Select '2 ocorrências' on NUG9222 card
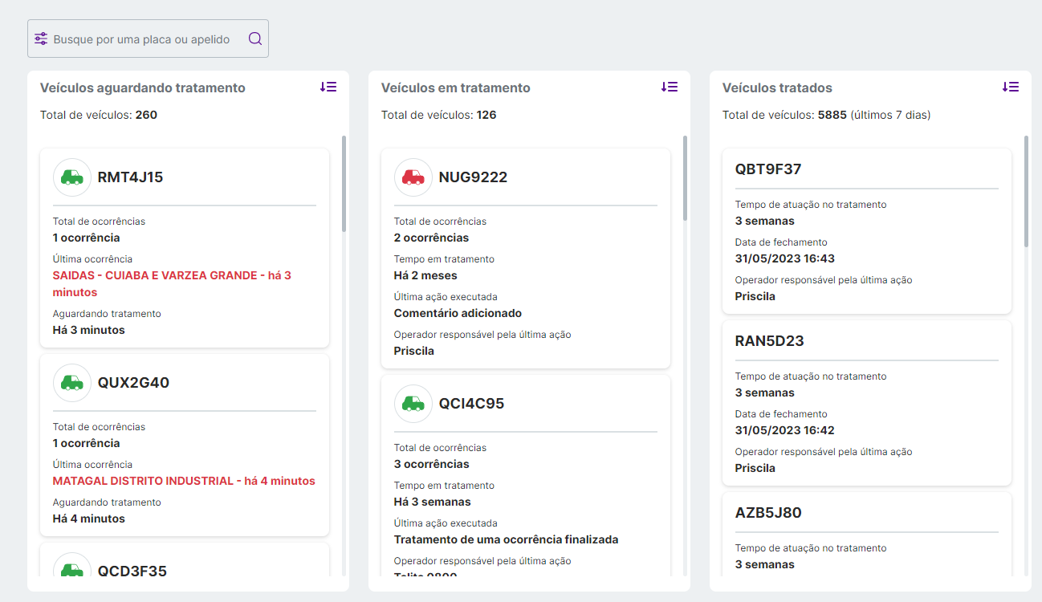 click(x=431, y=238)
